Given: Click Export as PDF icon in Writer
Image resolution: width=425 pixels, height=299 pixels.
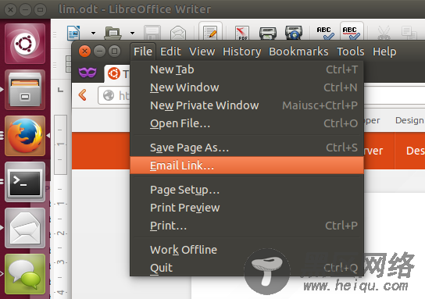Looking at the screenshot, I should click(x=242, y=33).
